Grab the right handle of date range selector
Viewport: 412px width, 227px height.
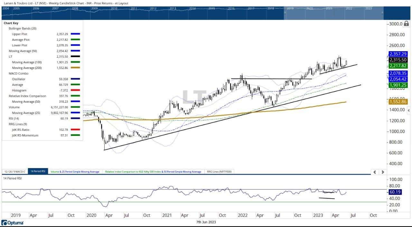(382, 13)
